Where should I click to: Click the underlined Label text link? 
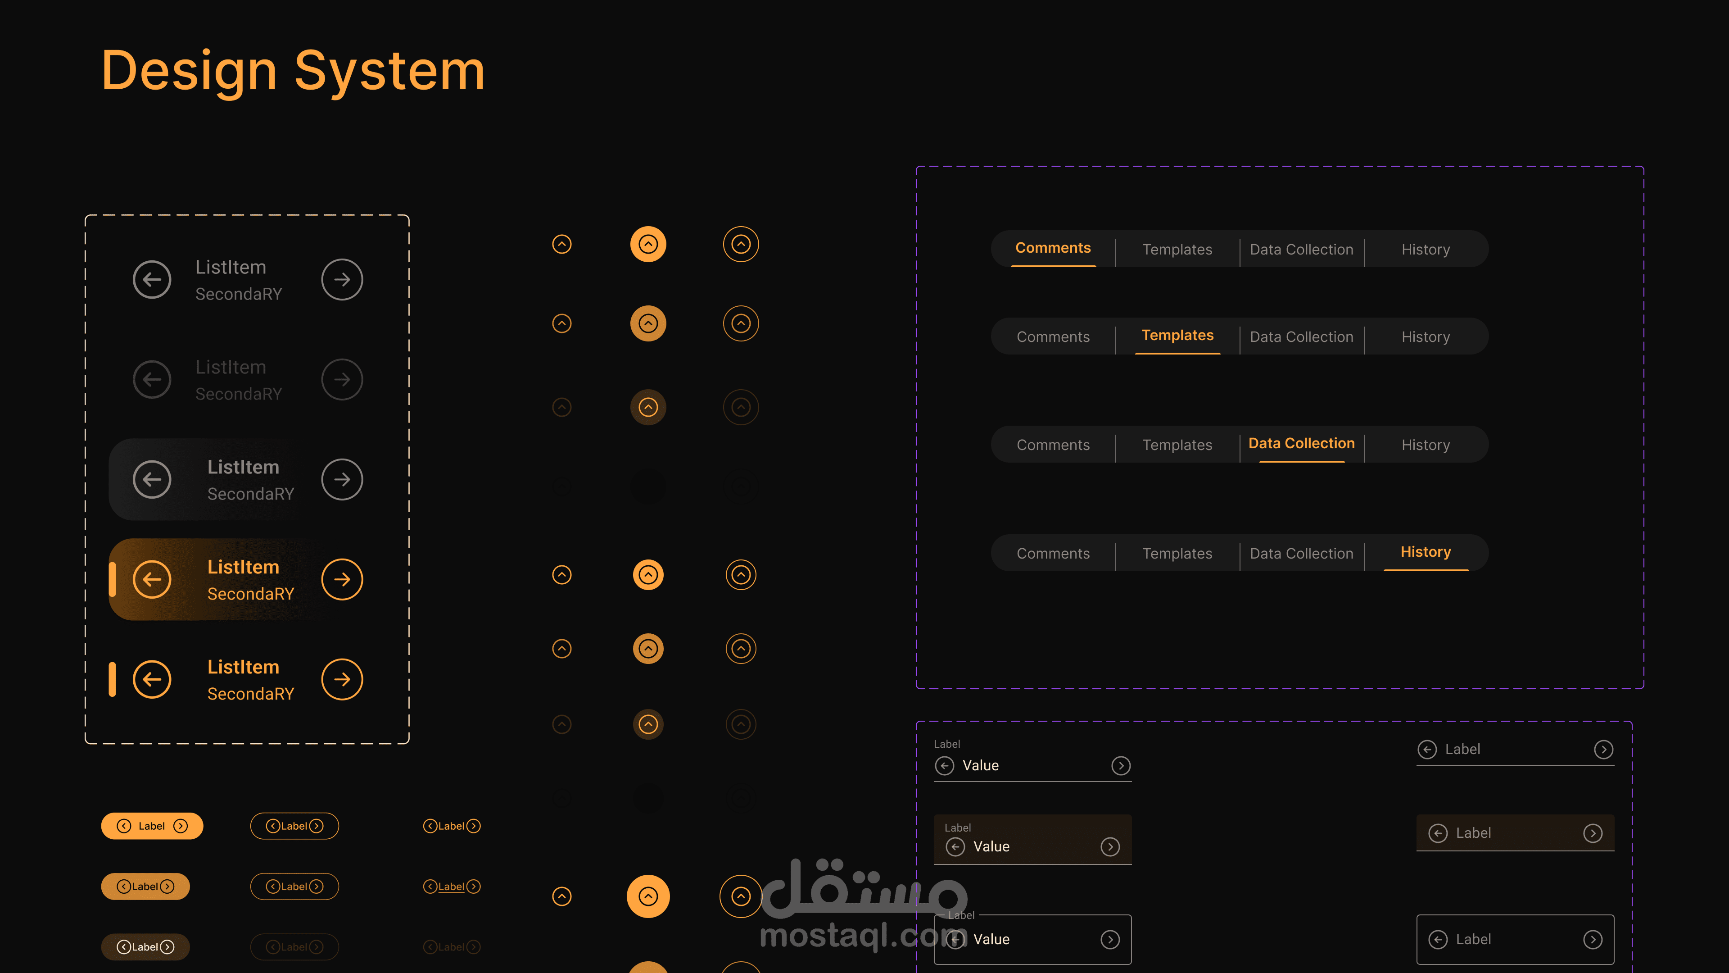point(451,887)
